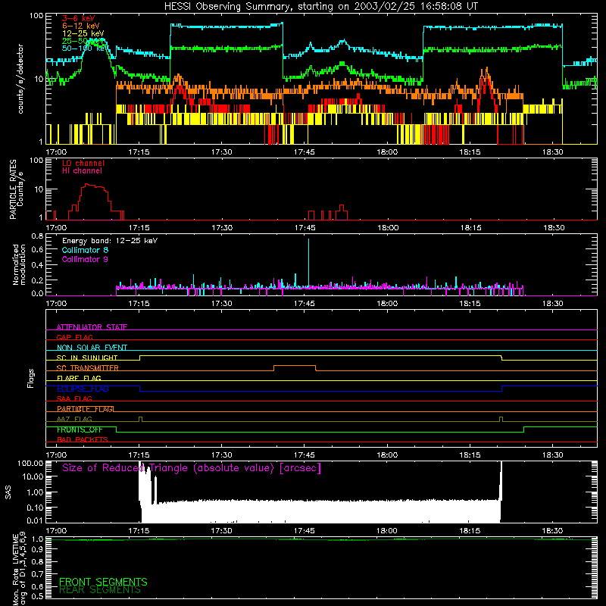Screen dimensions: 606x606
Task: Click the AAZ_FLAG label
Action: [x=74, y=419]
